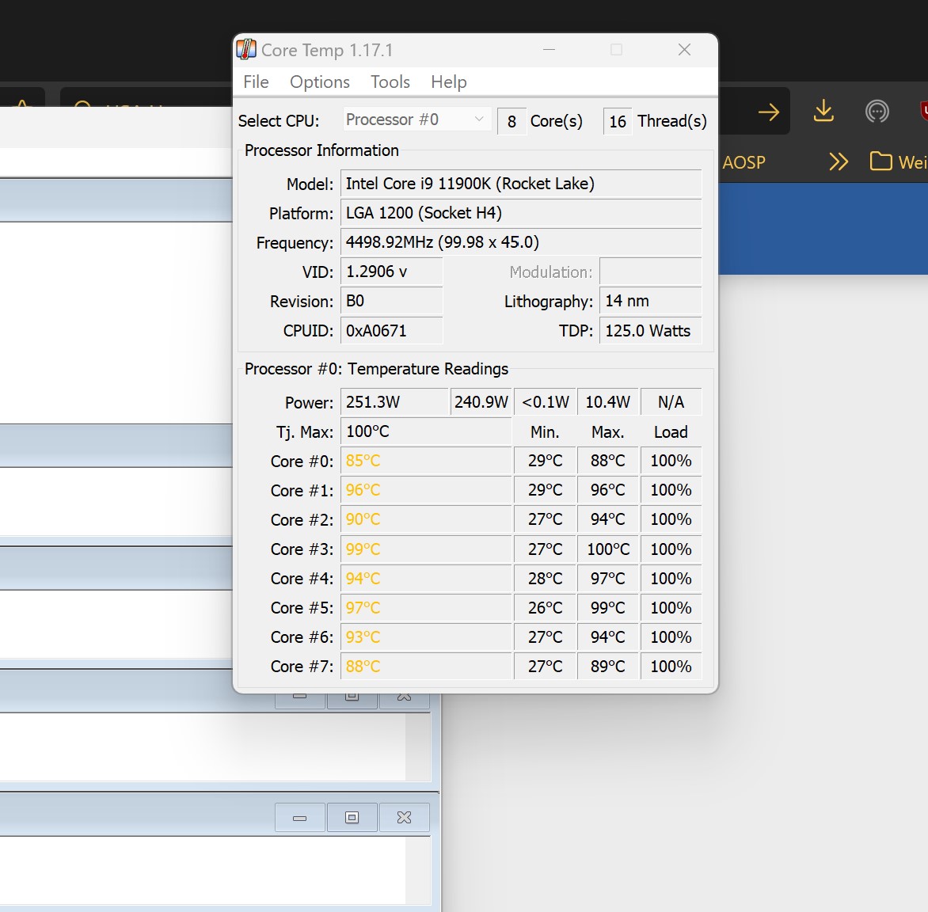Click the TDP value 125.0 Watts

pyautogui.click(x=650, y=331)
